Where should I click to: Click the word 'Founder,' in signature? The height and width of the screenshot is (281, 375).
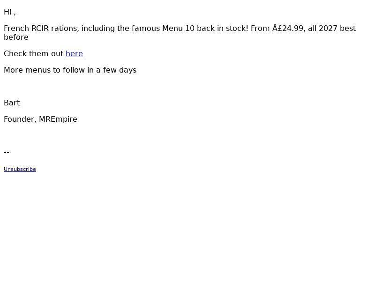[20, 119]
